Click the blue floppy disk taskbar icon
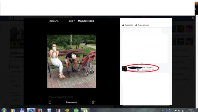The height and width of the screenshot is (112, 198). coord(22,110)
